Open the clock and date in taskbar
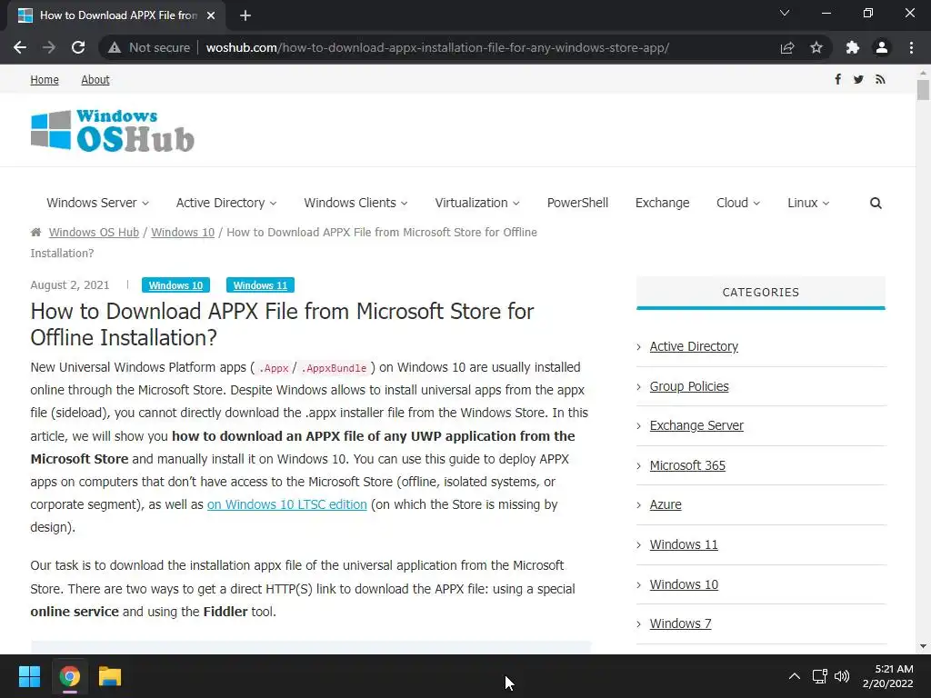931x698 pixels. point(887,676)
